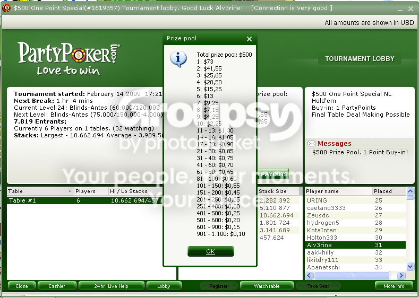
Task: Click stack size 457.624
Action: point(271,238)
